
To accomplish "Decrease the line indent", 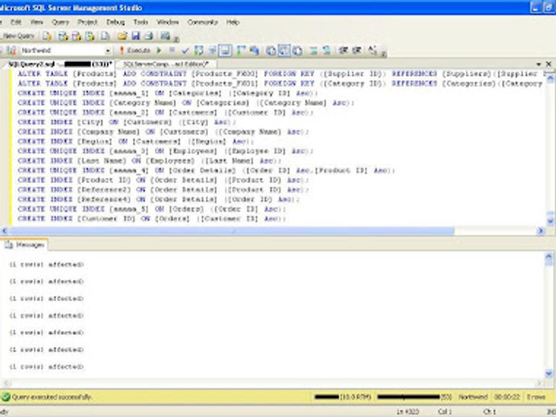I will [x=343, y=51].
